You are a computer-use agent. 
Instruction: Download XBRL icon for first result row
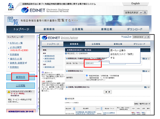[138, 113]
